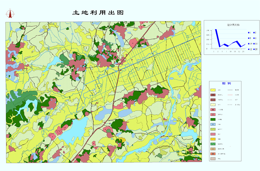Pick the dark green swatch in the legend
The image size is (260, 171).
click(x=213, y=119)
